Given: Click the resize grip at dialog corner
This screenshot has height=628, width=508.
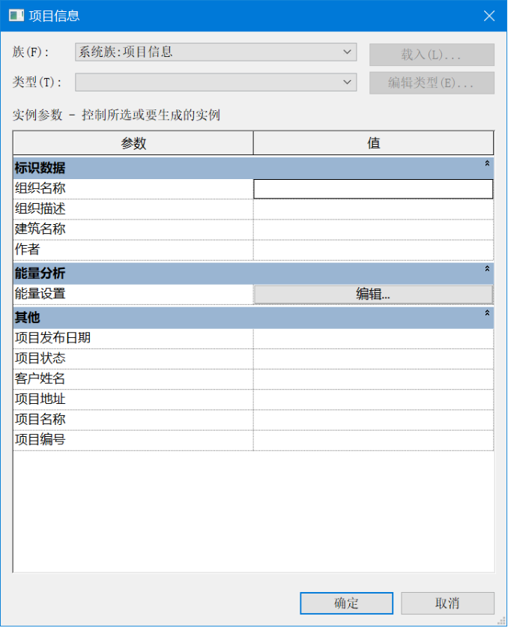Looking at the screenshot, I should pyautogui.click(x=501, y=621).
